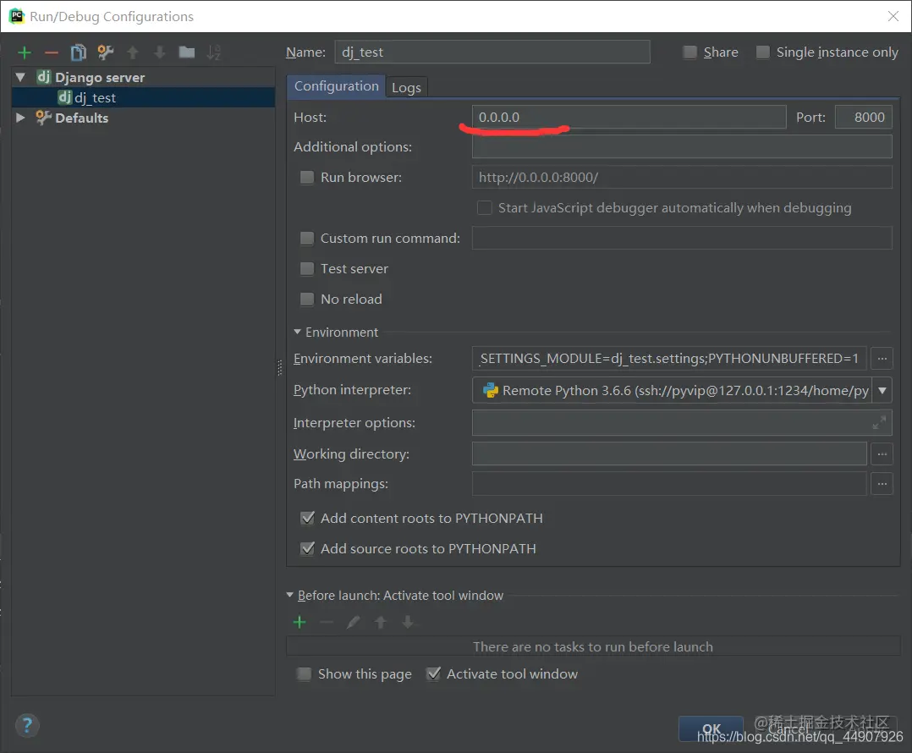Screen dimensions: 912x753
Task: Enable Custom run command
Action: [306, 239]
